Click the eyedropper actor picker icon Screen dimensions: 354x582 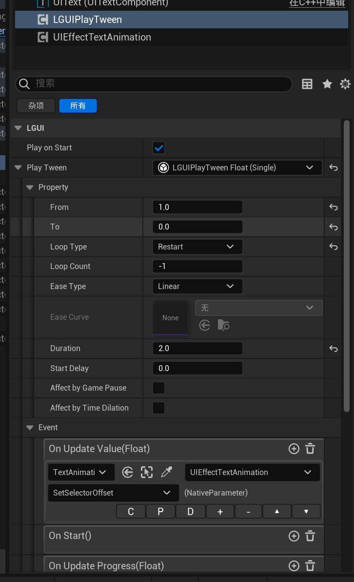[x=167, y=472]
